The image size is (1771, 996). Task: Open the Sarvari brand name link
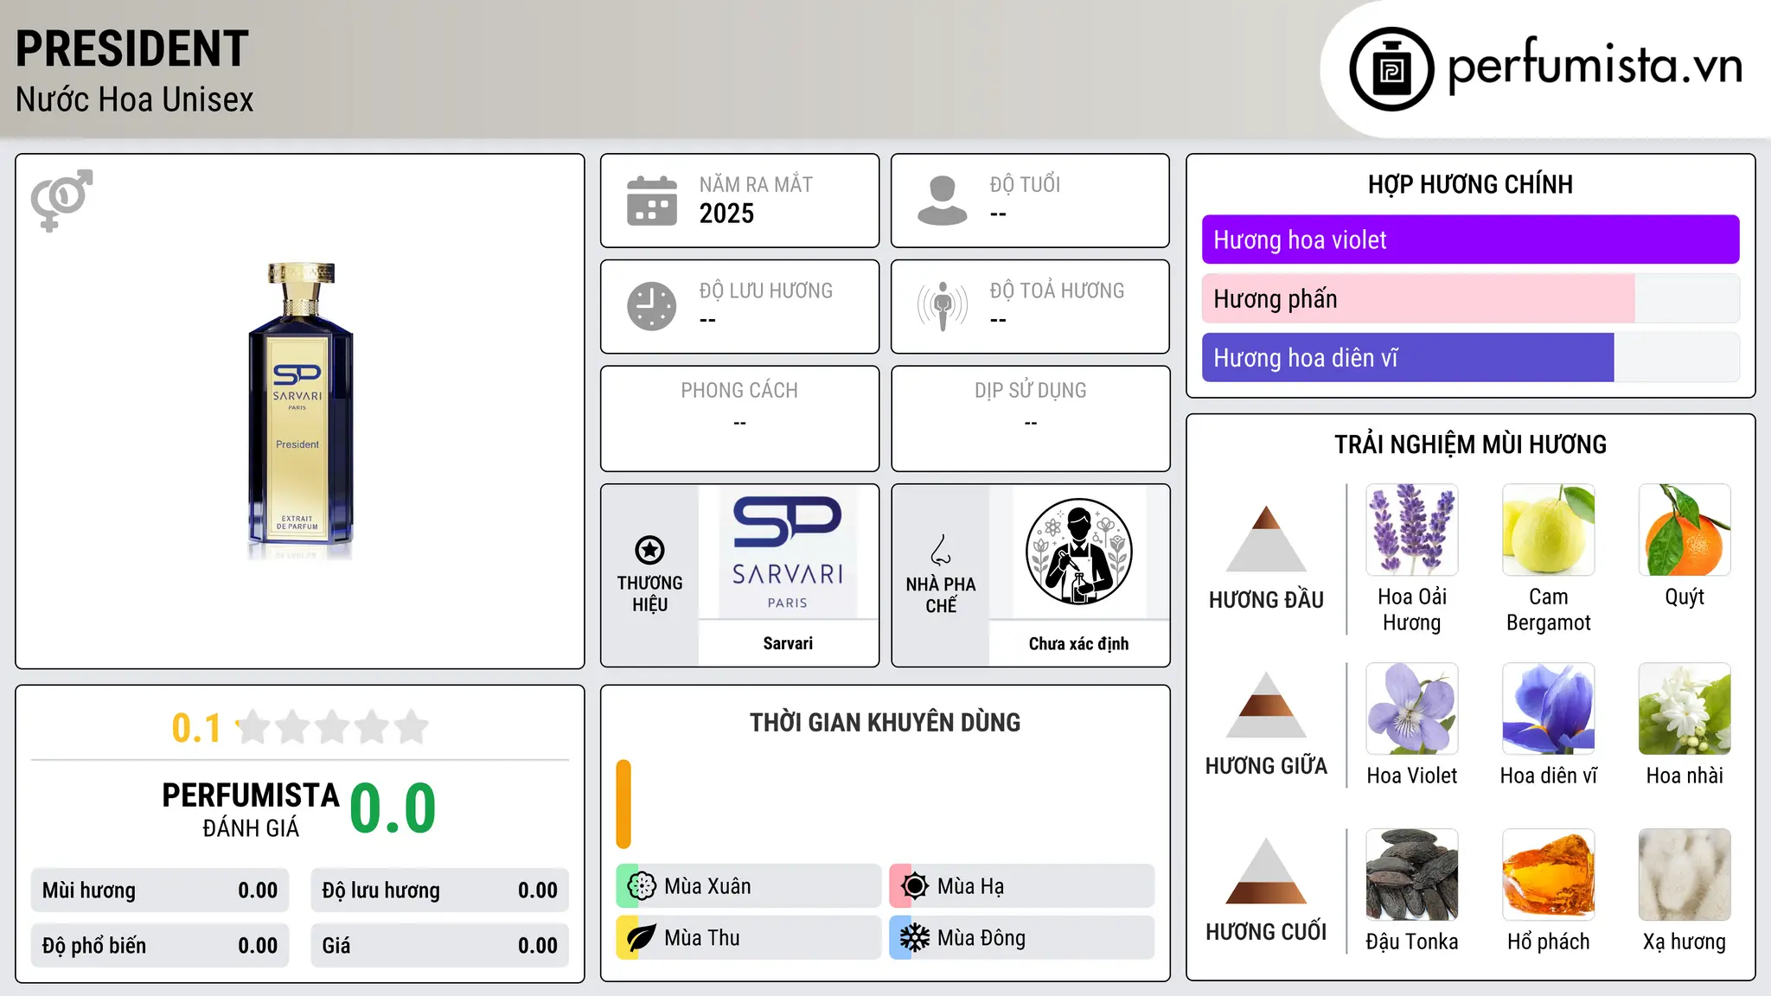click(x=788, y=643)
